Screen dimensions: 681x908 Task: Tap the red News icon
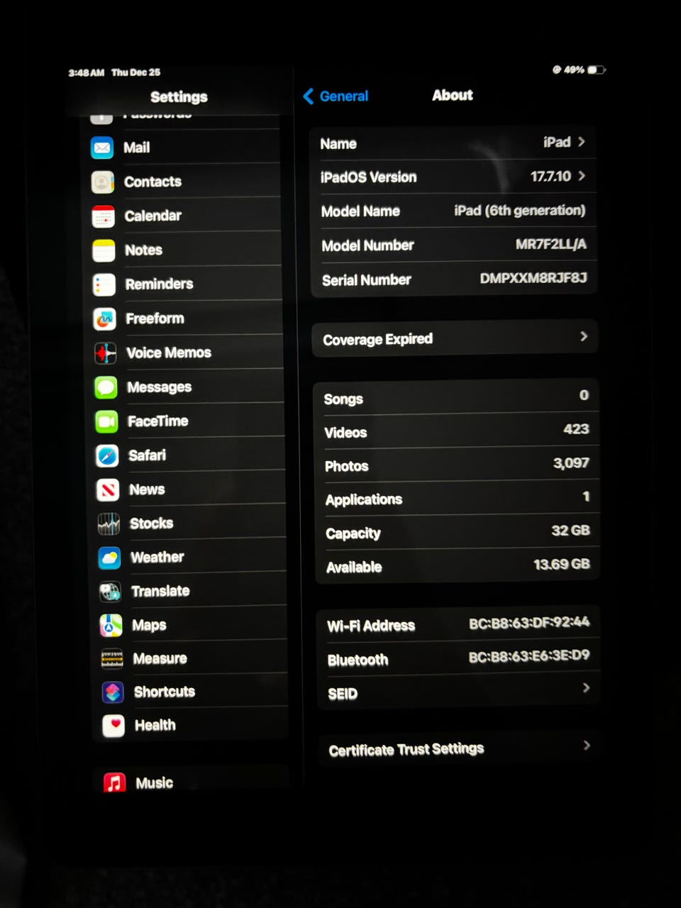[108, 489]
